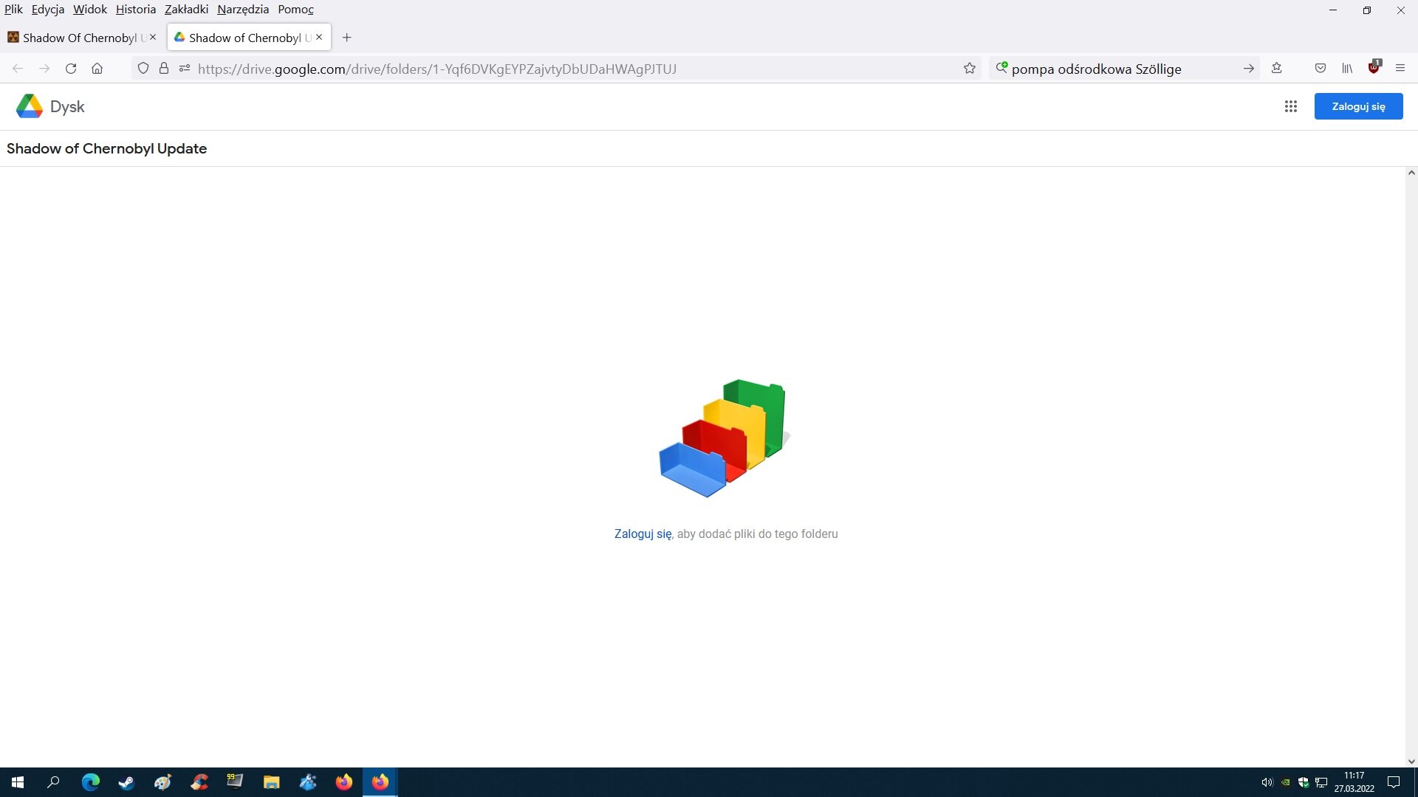The image size is (1418, 797).
Task: Open the volume control in the tray
Action: (x=1267, y=782)
